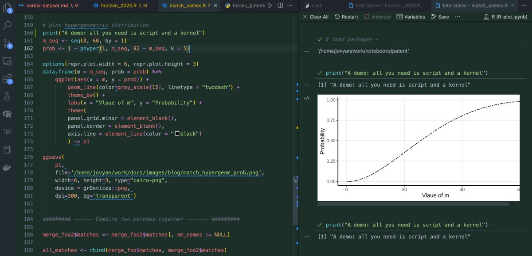Expand last print demo cell ellipsis
Image resolution: width=532 pixels, height=256 pixels.
492,225
